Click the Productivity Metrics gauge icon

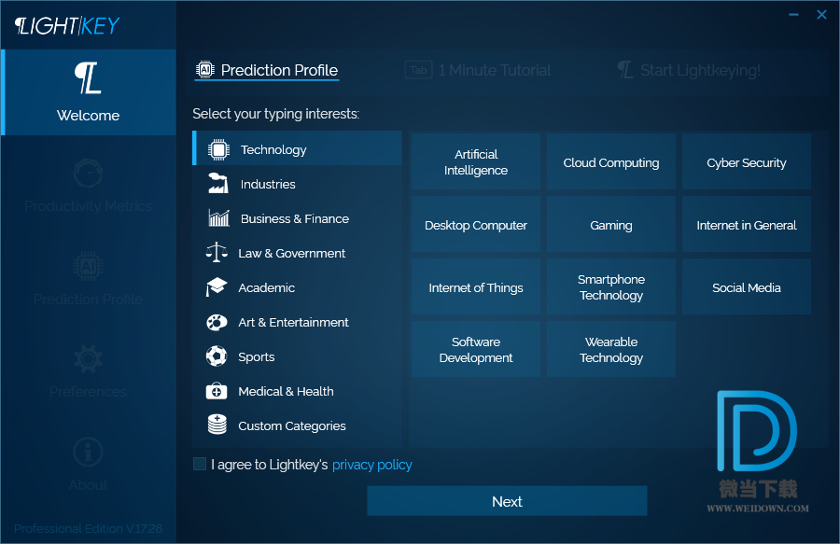[x=88, y=173]
